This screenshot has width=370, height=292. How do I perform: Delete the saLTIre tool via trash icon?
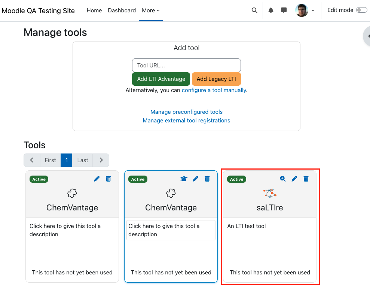(x=306, y=179)
